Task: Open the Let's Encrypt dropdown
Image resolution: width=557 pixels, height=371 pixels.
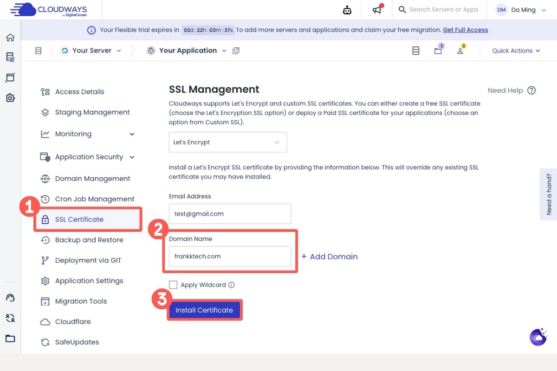Action: click(x=228, y=142)
